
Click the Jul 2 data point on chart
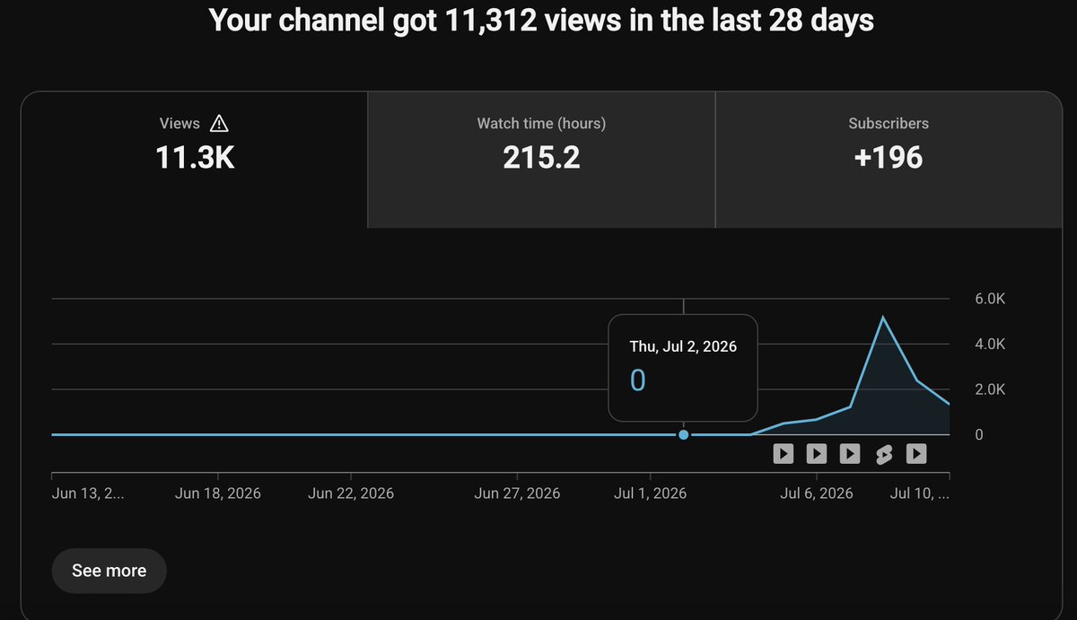(684, 434)
